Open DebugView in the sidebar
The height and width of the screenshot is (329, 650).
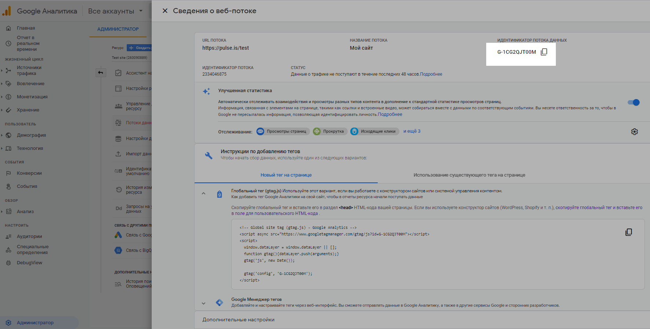[x=29, y=263]
